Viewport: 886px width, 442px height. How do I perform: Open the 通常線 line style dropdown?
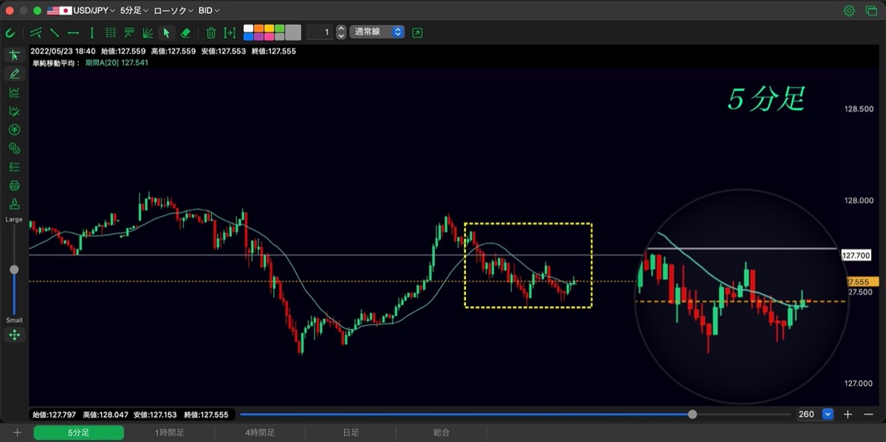377,32
